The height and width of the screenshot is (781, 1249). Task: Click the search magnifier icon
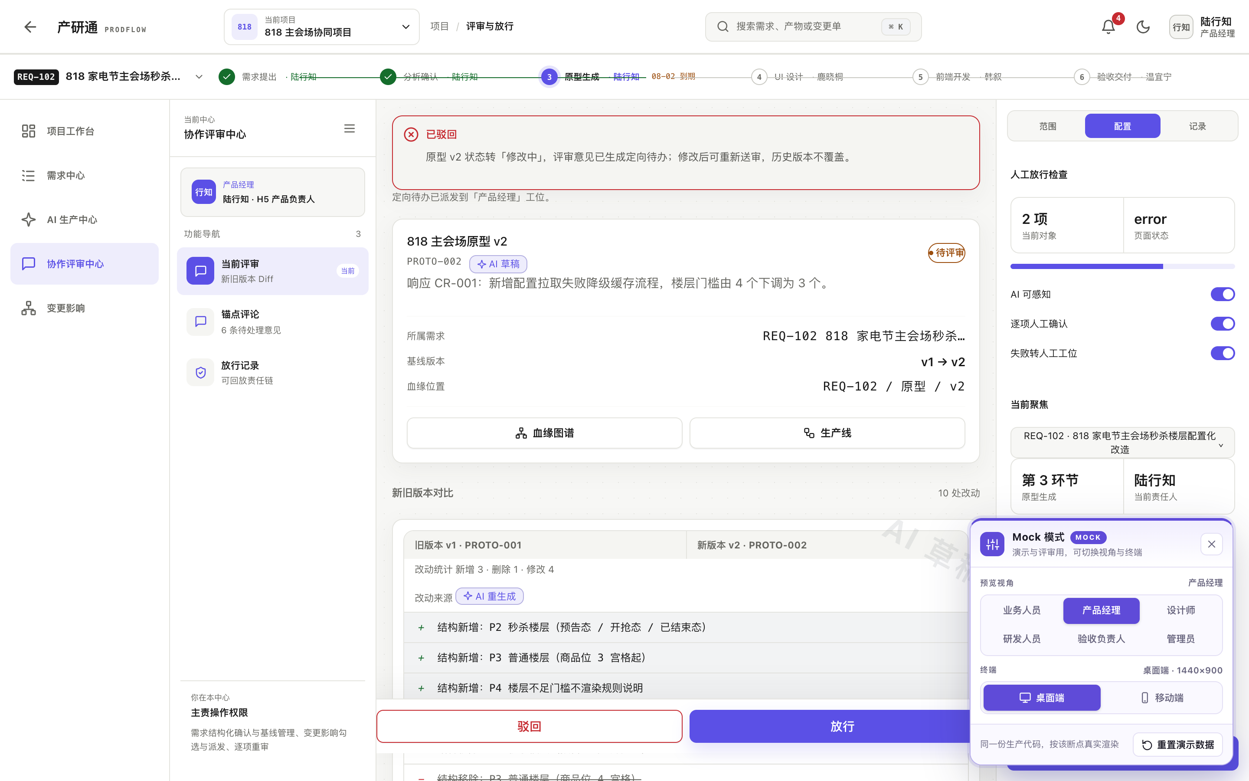(723, 26)
